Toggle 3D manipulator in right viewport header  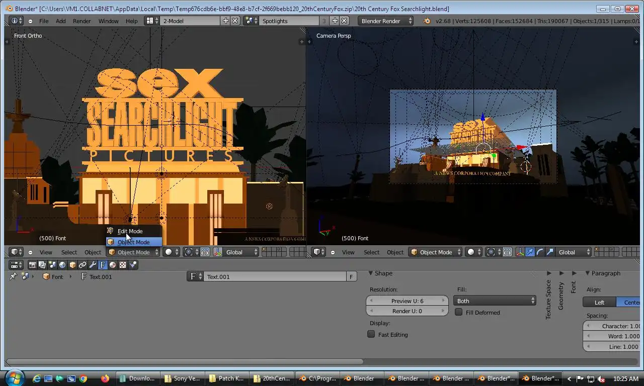520,252
